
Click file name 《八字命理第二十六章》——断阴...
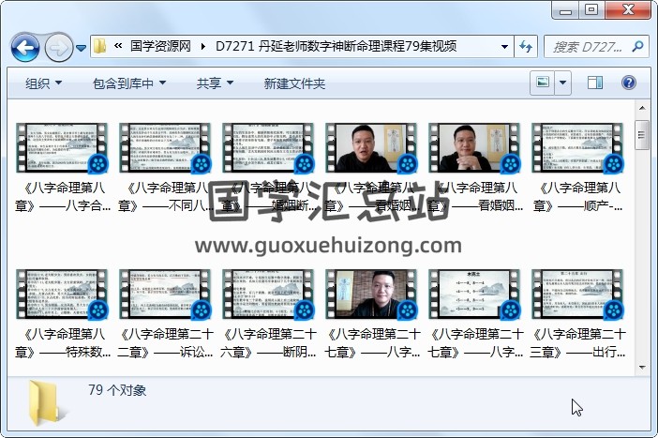click(269, 342)
